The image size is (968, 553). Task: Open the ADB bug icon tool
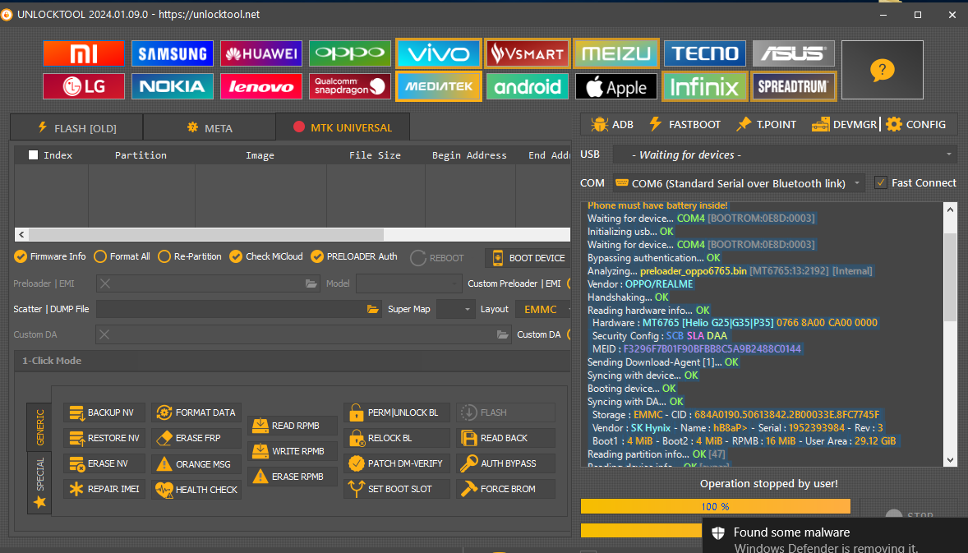point(612,124)
